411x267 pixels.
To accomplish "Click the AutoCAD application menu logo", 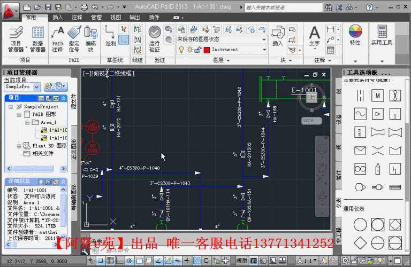I will coord(10,12).
